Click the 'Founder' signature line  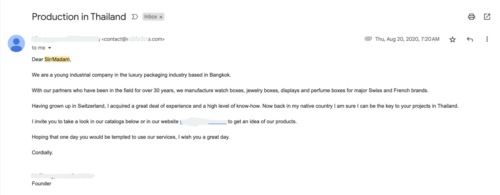coord(41,183)
